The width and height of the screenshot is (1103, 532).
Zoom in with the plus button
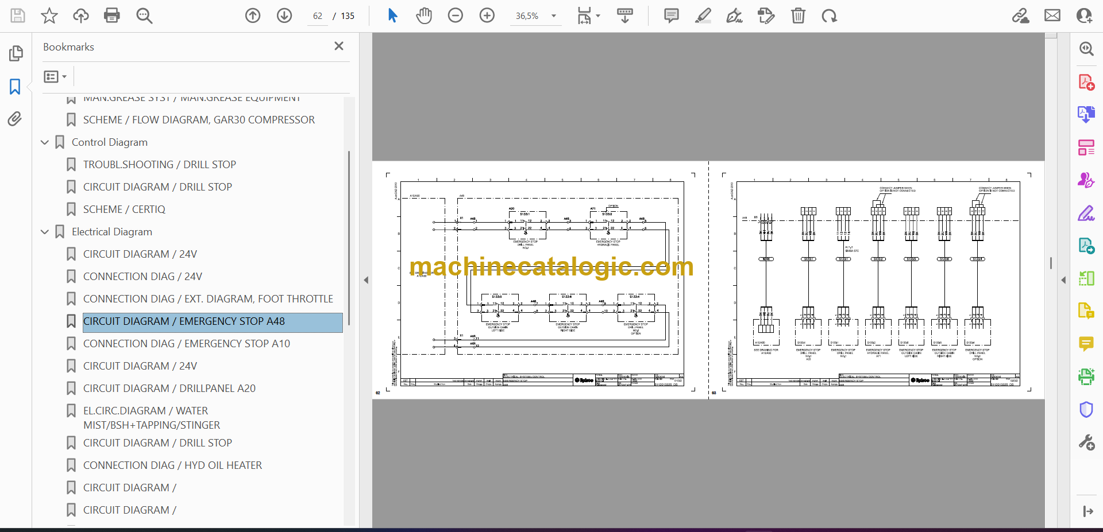click(x=487, y=15)
